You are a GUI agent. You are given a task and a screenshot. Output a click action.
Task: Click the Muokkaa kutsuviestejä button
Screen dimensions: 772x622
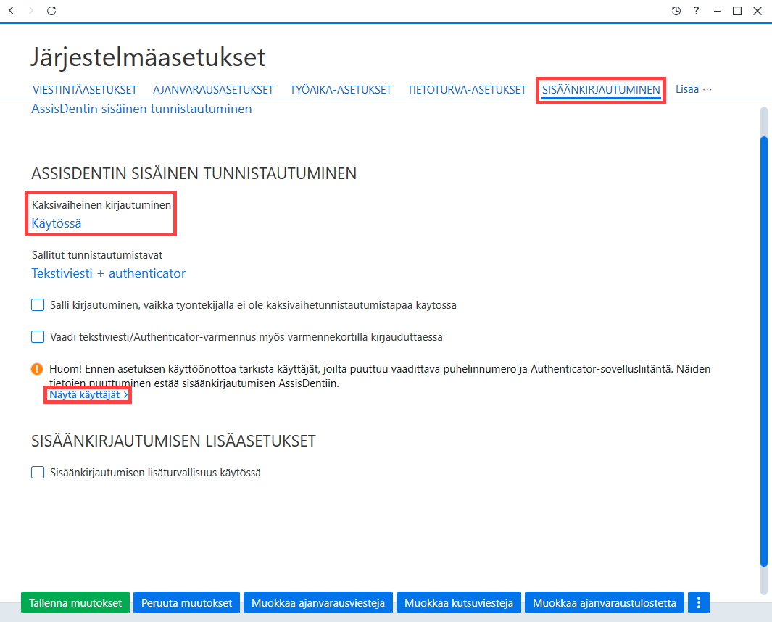point(459,603)
